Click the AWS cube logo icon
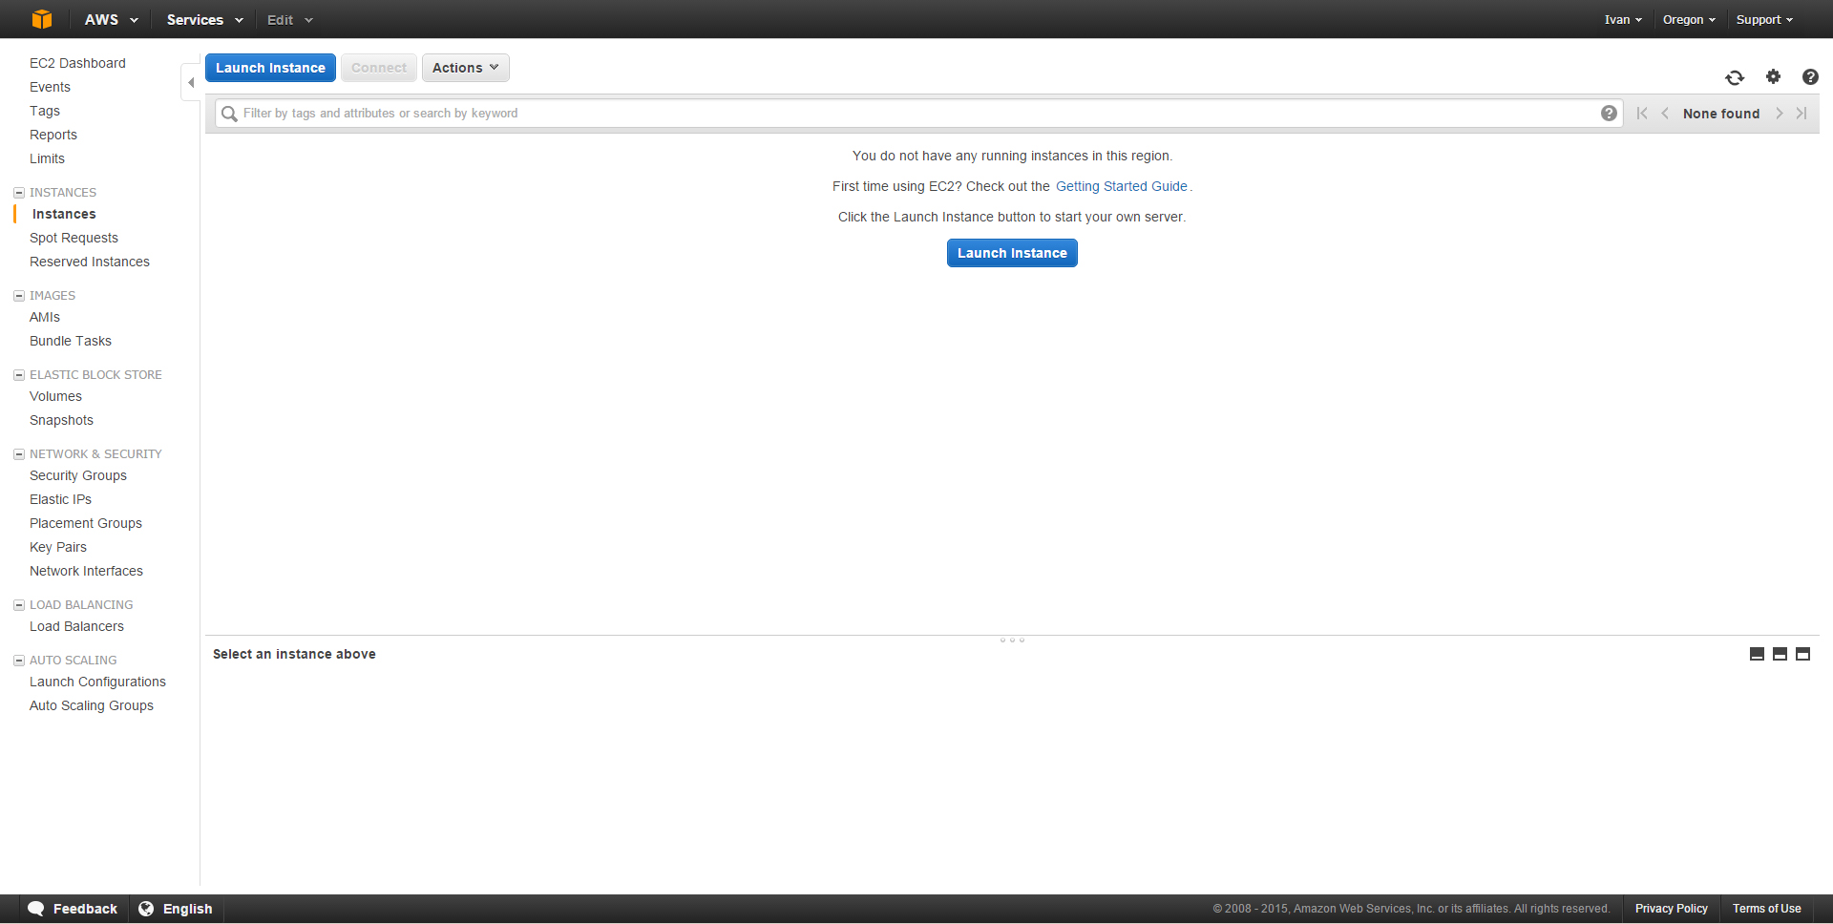Image resolution: width=1833 pixels, height=924 pixels. [x=42, y=19]
